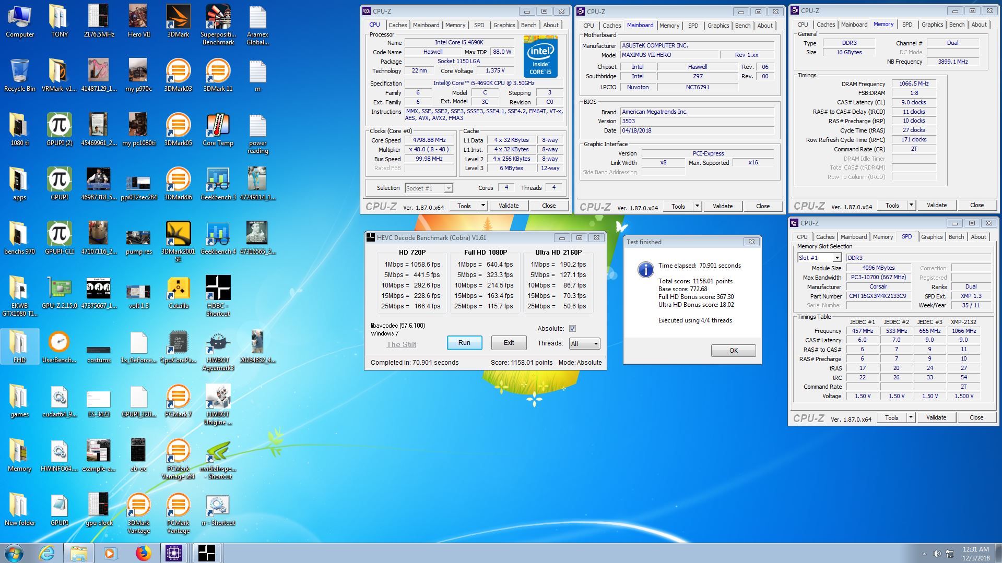Open Superposition Benchmark shortcut
The height and width of the screenshot is (563, 1002).
click(x=218, y=25)
